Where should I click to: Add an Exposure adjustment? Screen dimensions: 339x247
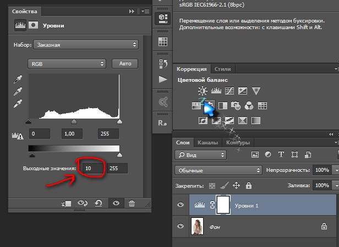243,91
